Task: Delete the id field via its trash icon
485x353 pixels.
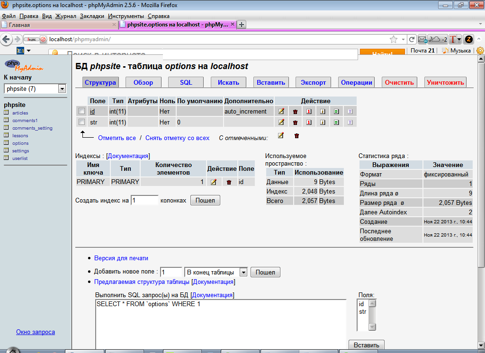Action: pos(296,112)
